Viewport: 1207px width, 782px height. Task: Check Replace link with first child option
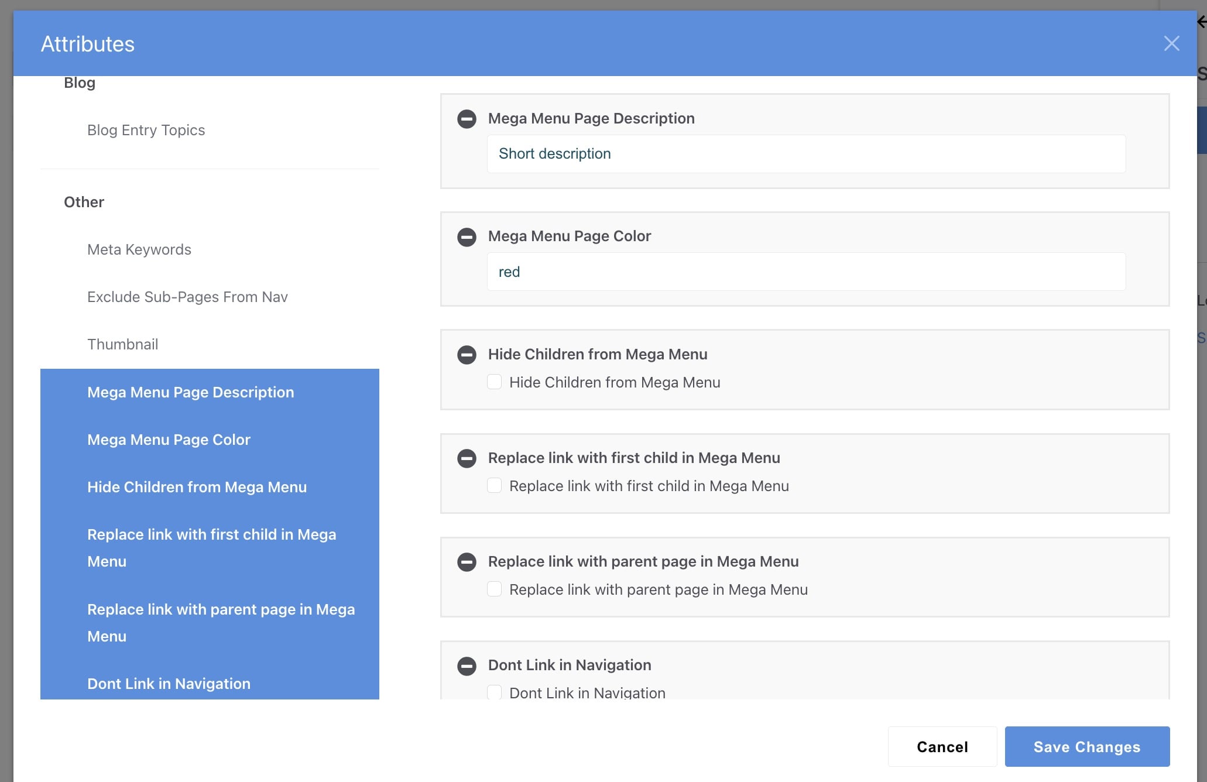click(x=495, y=486)
